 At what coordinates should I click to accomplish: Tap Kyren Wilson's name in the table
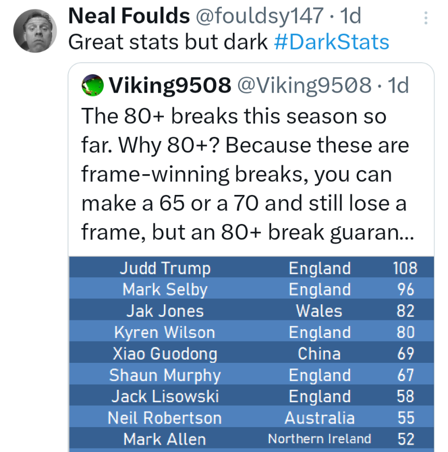[x=164, y=332]
